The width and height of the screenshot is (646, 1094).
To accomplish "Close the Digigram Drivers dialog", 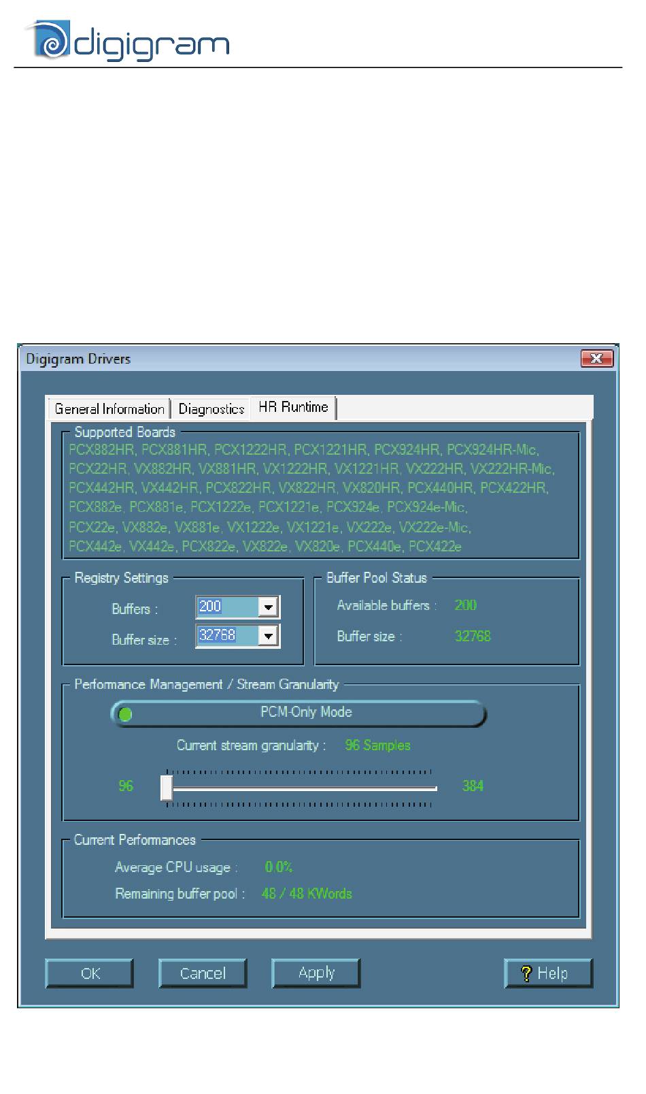I will (597, 358).
